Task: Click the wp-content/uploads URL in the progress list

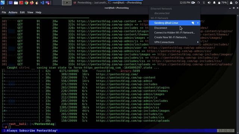Action: 133,121
